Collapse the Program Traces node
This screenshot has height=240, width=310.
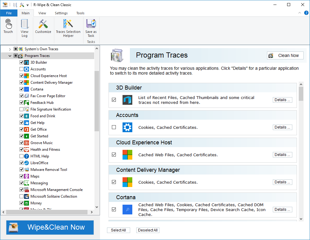click(x=10, y=56)
